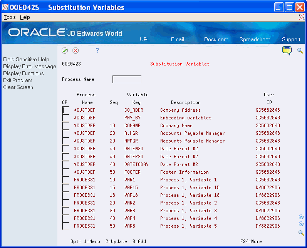Click the VAR5 variable key

click(129, 226)
